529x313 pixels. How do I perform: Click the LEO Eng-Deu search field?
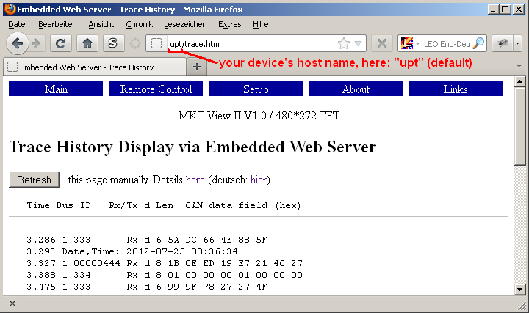(x=447, y=44)
